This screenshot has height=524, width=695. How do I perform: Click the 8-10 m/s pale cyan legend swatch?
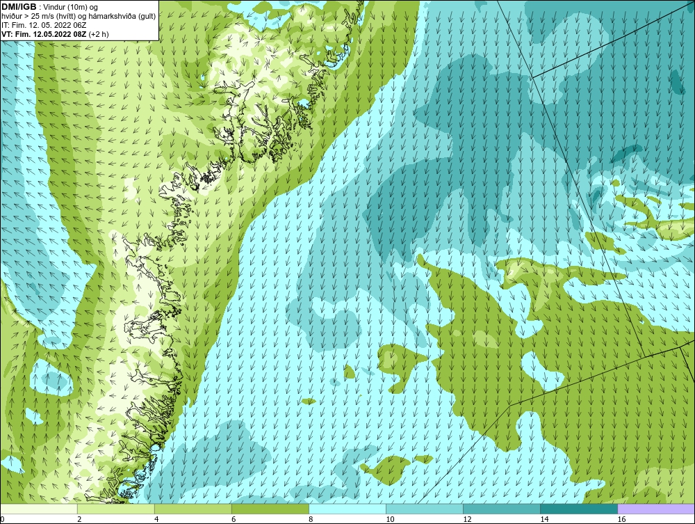pyautogui.click(x=347, y=509)
